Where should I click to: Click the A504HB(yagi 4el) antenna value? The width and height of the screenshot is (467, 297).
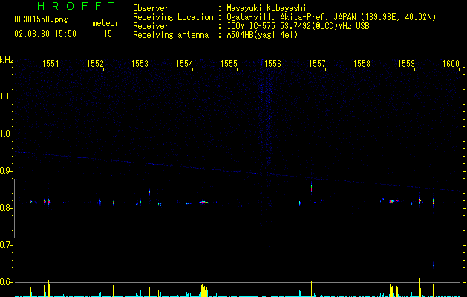pos(262,35)
